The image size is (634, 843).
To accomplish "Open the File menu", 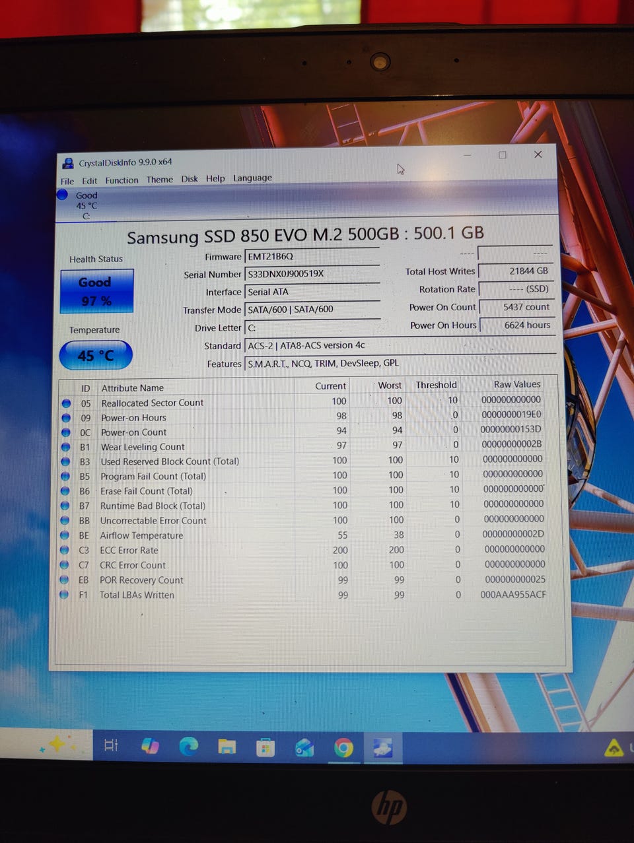I will (67, 181).
